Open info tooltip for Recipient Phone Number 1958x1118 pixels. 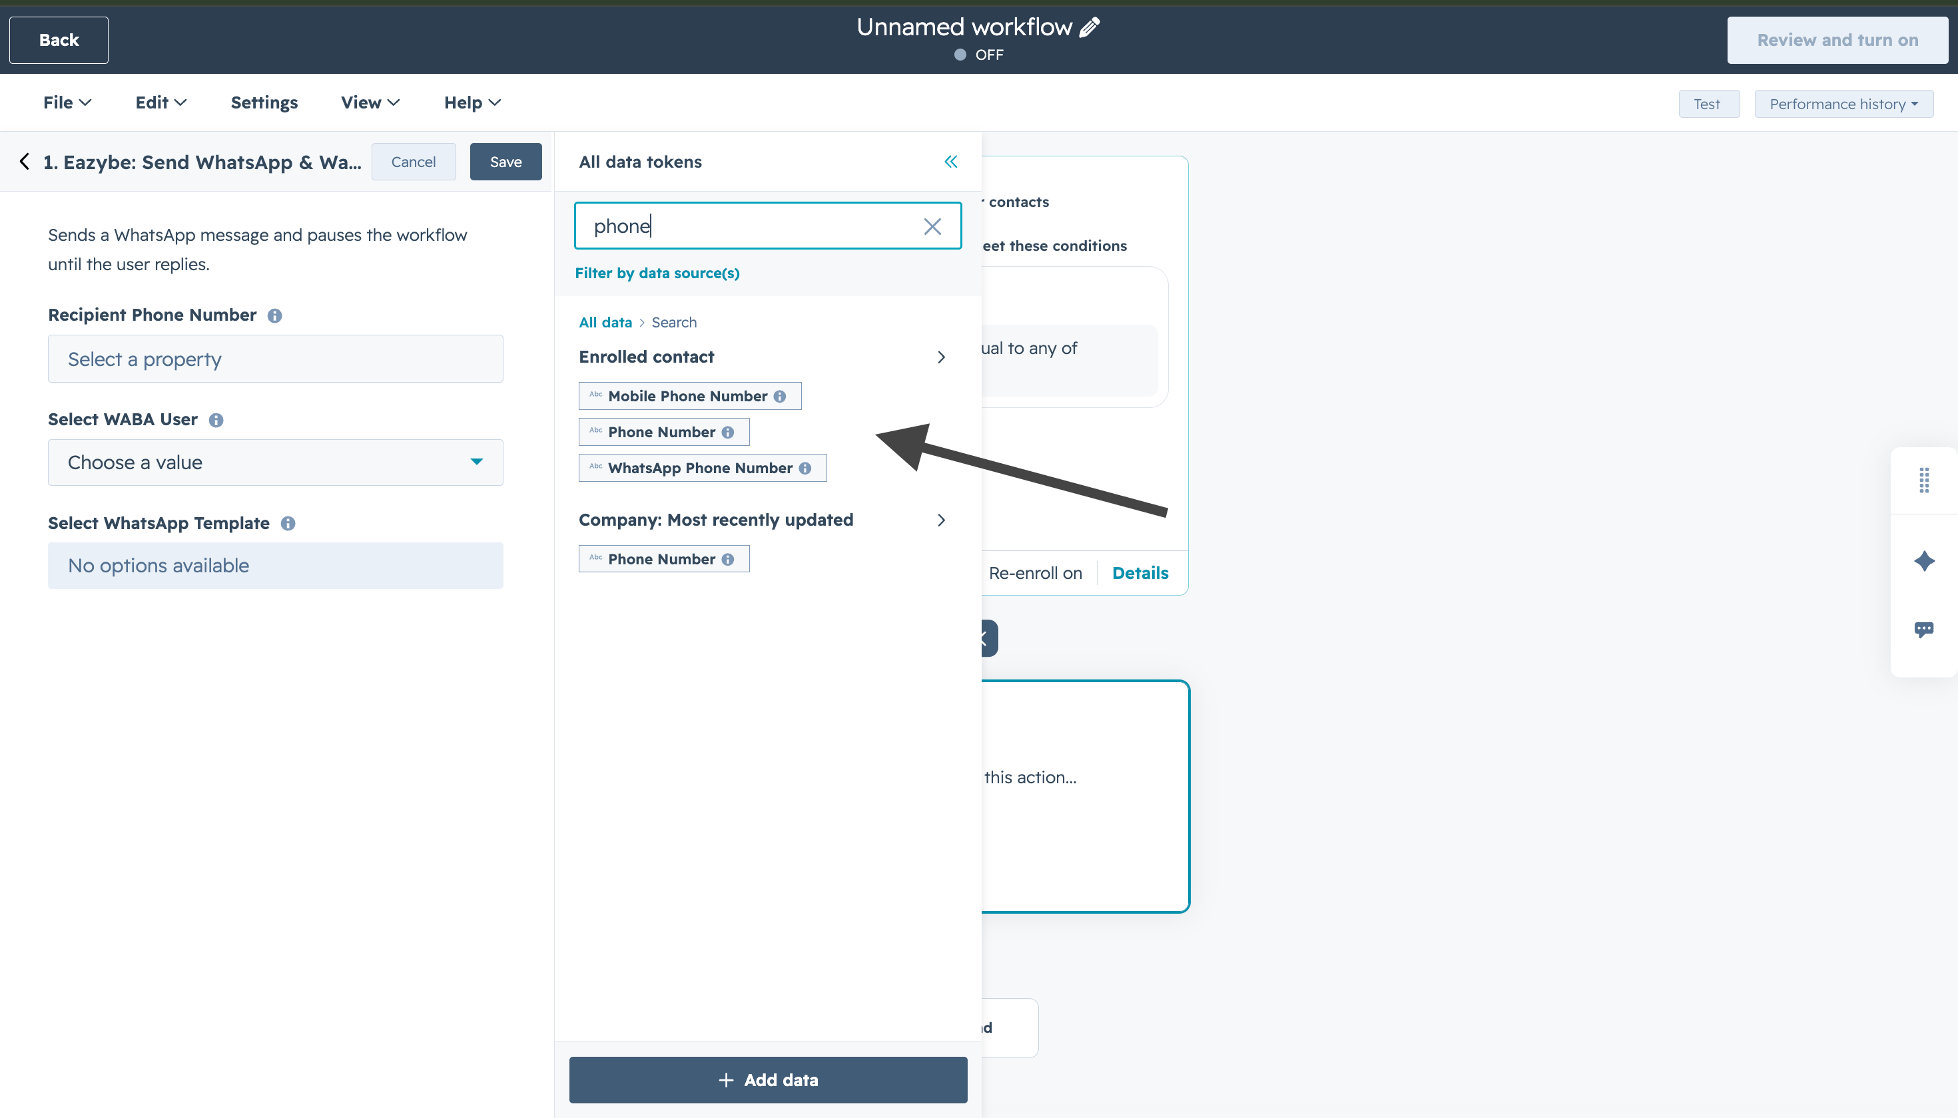[274, 315]
